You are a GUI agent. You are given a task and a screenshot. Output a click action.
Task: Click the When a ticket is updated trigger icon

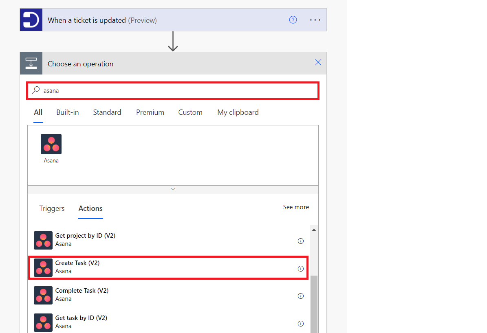click(31, 20)
